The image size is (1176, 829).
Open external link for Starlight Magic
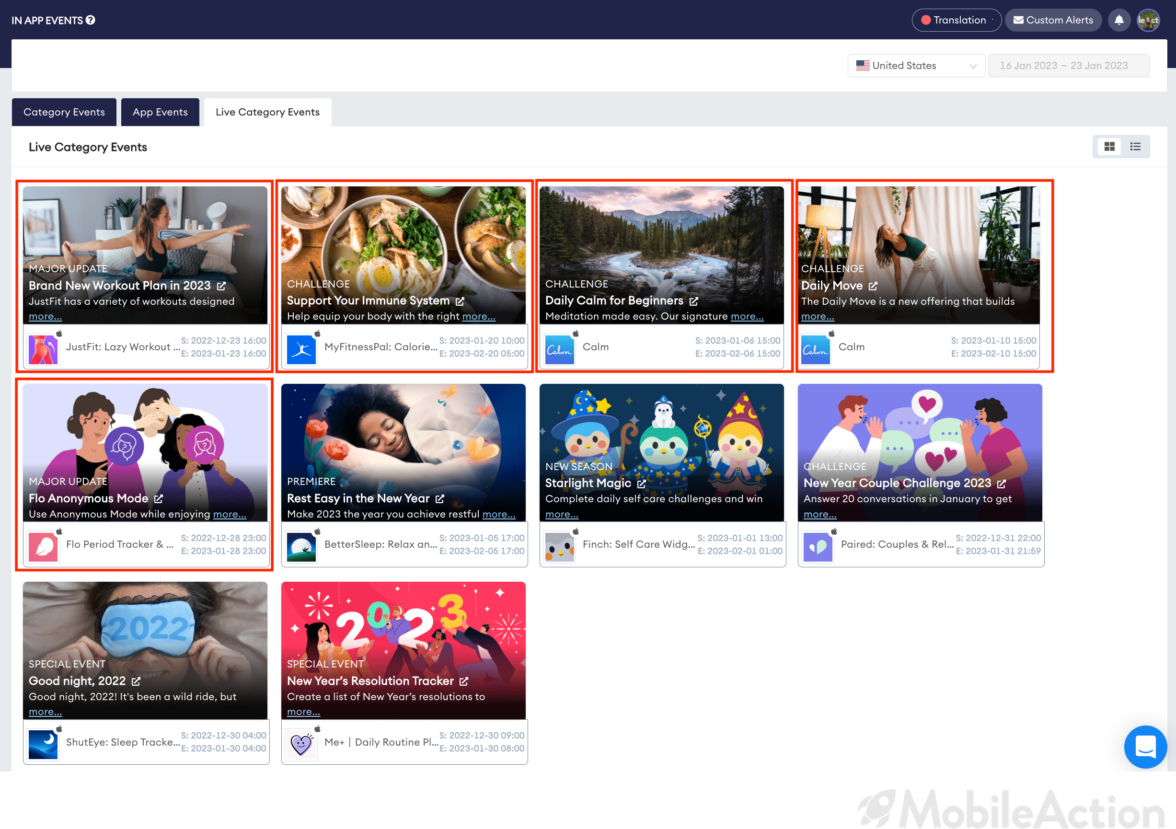pyautogui.click(x=641, y=484)
